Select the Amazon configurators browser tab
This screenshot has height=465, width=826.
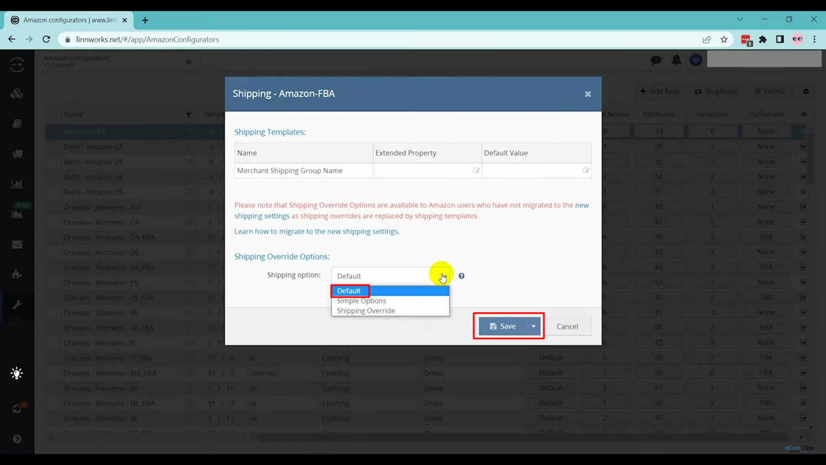pyautogui.click(x=69, y=20)
